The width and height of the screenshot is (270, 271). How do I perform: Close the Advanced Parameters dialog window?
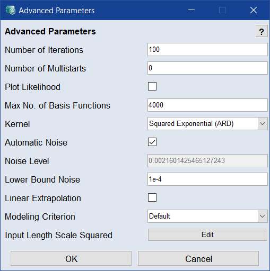click(254, 10)
